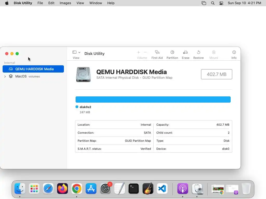Open the Help menu

click(111, 3)
